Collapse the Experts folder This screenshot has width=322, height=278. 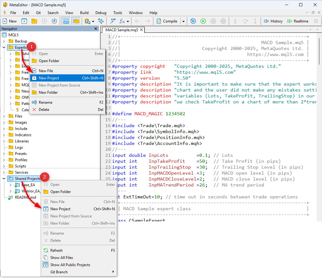coord(4,47)
